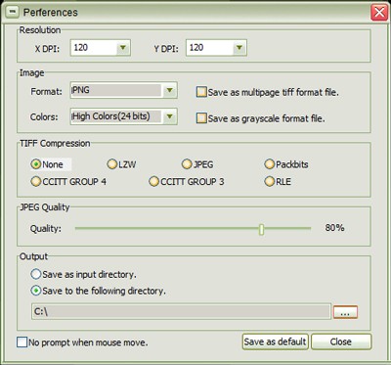The image size is (391, 365).
Task: Click the JPEG Quality slider handle
Action: [261, 229]
